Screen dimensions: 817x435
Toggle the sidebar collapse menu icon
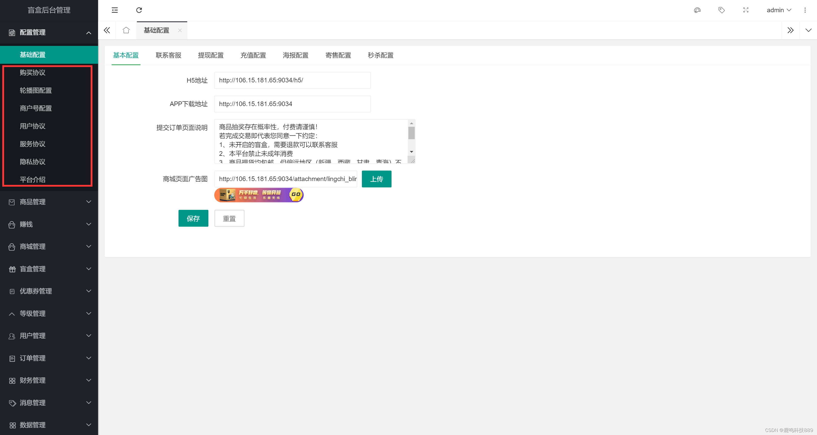coord(115,10)
